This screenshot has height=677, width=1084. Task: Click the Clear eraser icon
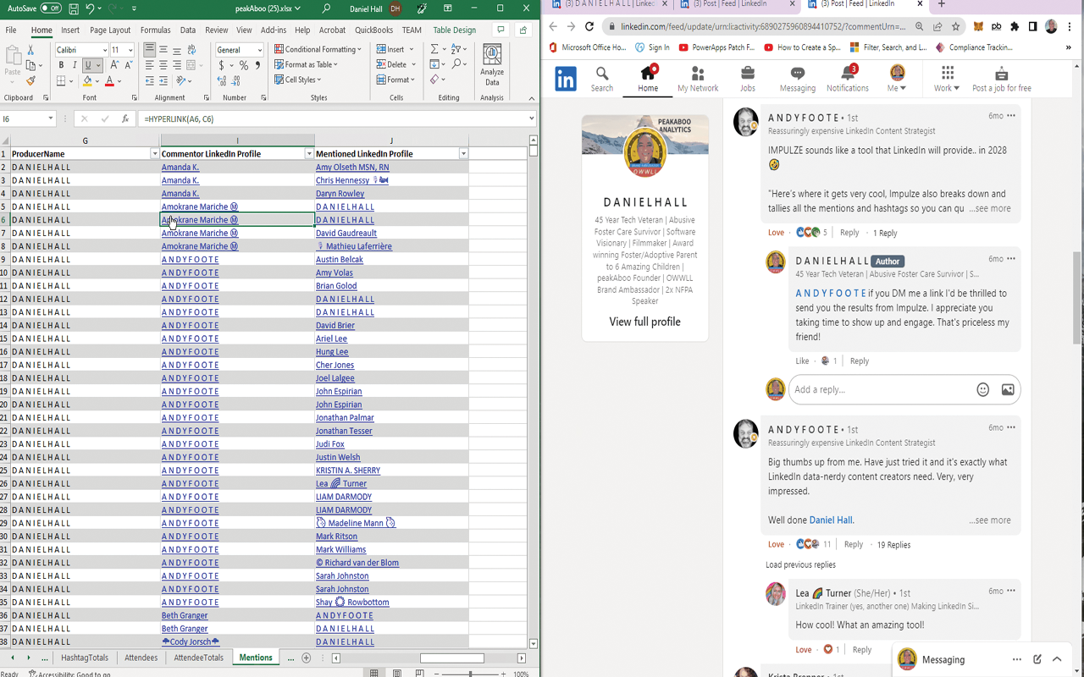click(x=434, y=80)
